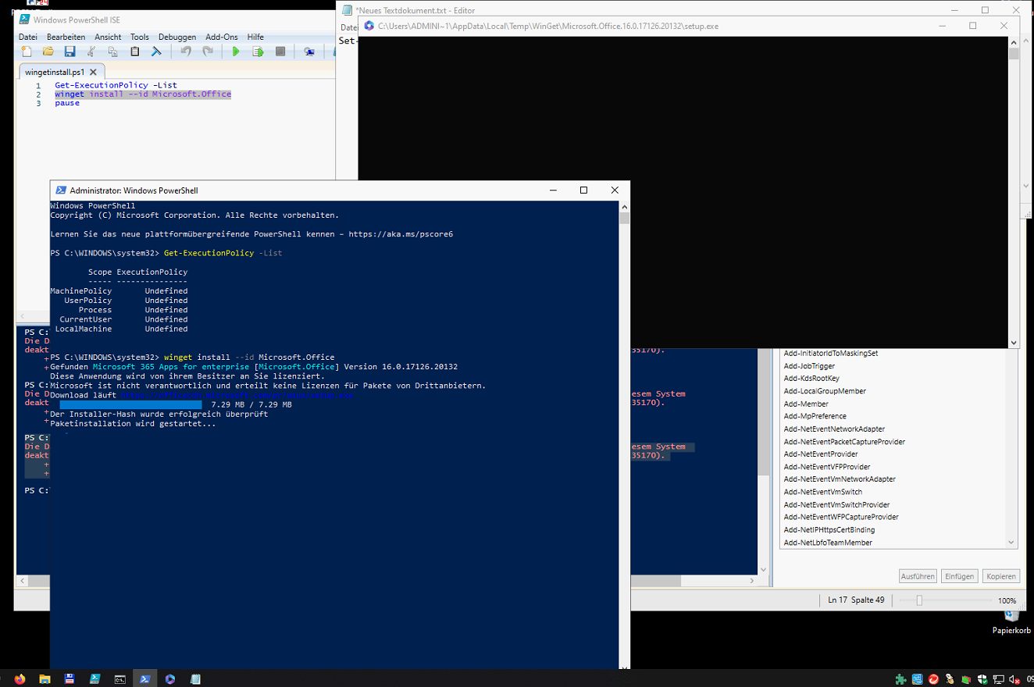Adjust ISE zoom slider near 100%
The height and width of the screenshot is (687, 1034).
919,600
